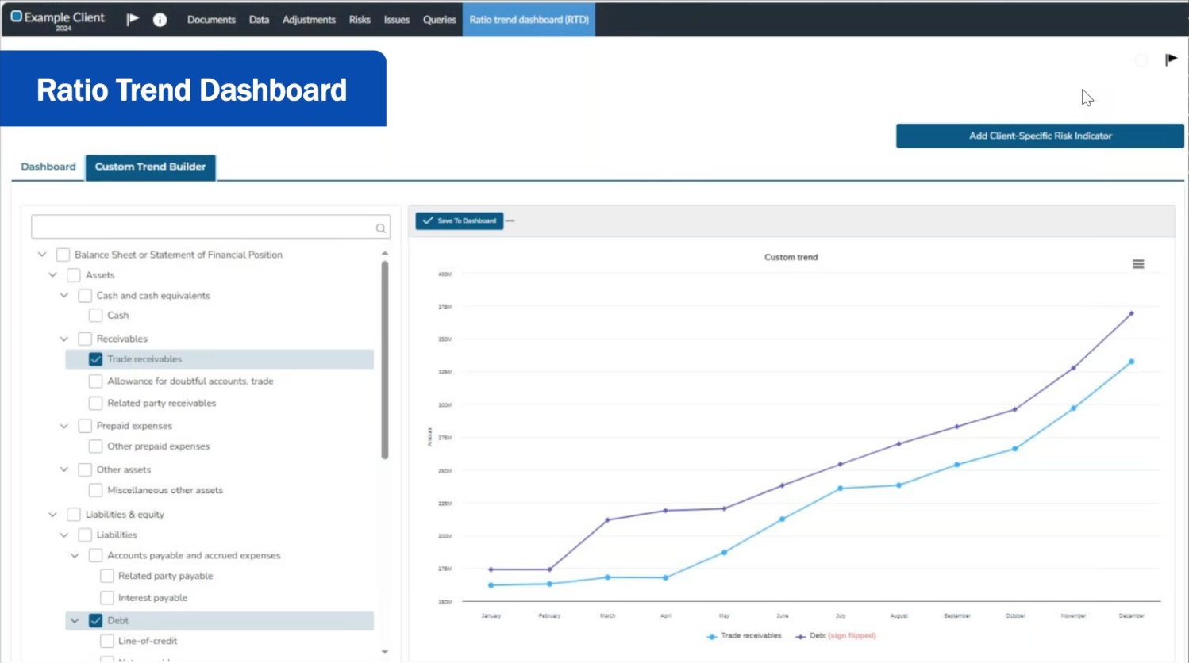This screenshot has height=663, width=1189.
Task: Collapse the Receivables group chevron
Action: pyautogui.click(x=64, y=339)
